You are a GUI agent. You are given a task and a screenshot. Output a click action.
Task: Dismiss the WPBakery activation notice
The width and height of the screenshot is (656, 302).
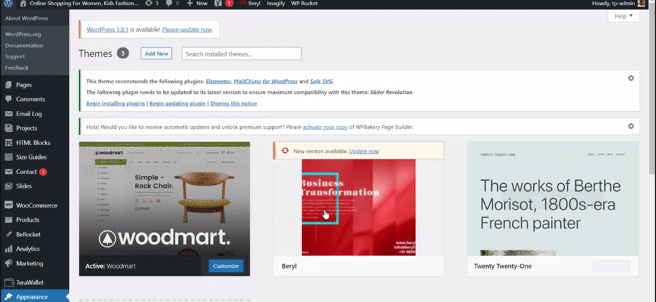tap(631, 126)
